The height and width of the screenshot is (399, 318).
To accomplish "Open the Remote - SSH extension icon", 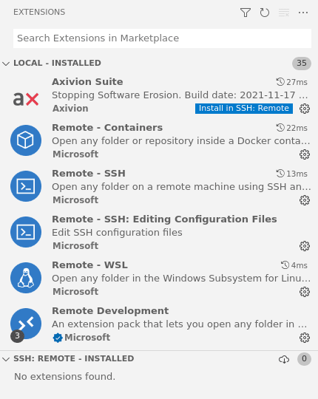I will point(26,186).
